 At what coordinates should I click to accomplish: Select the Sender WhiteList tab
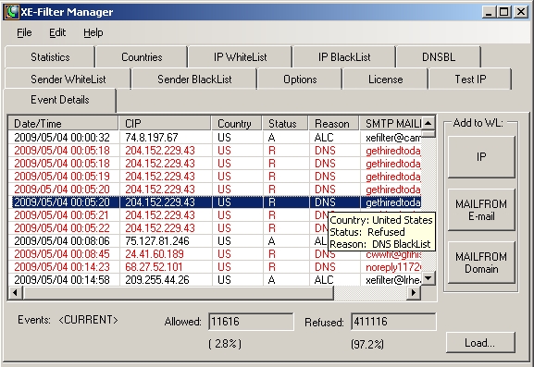coord(68,80)
